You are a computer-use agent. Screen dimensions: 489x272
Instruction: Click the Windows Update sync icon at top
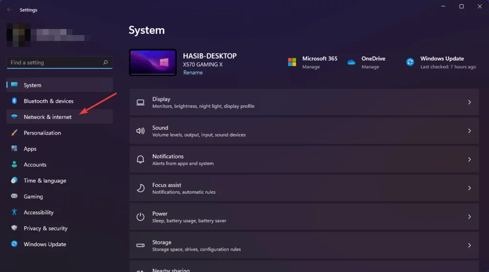tap(410, 62)
